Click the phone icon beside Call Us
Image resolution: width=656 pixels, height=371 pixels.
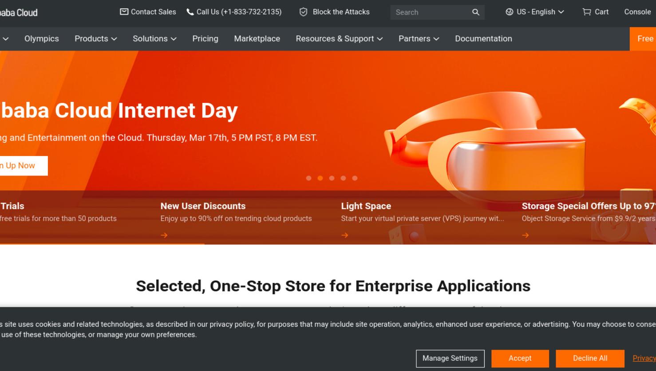(190, 12)
